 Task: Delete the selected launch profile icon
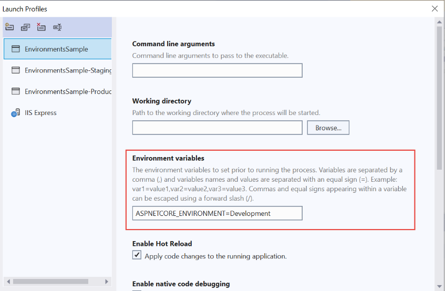point(41,27)
